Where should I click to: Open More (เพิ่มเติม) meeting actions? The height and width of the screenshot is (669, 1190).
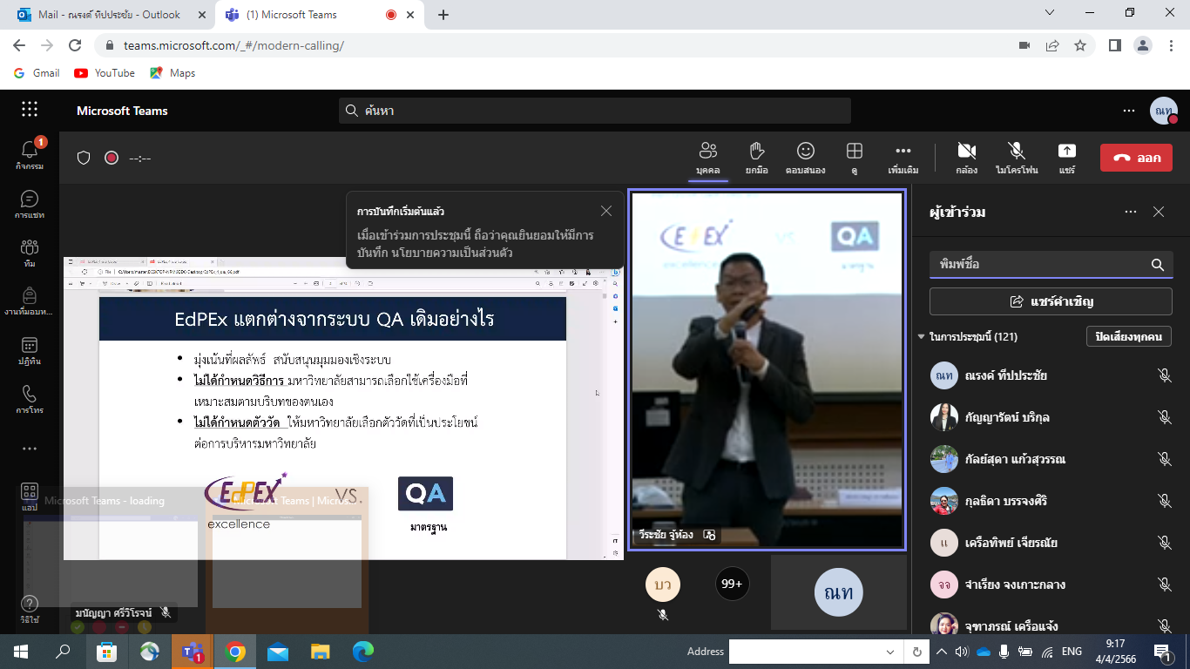pyautogui.click(x=903, y=158)
